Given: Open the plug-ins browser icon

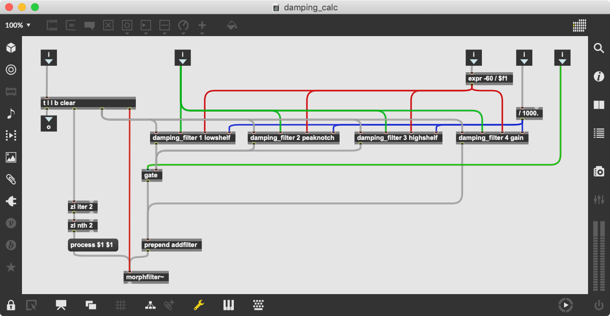Looking at the screenshot, I should click(11, 201).
